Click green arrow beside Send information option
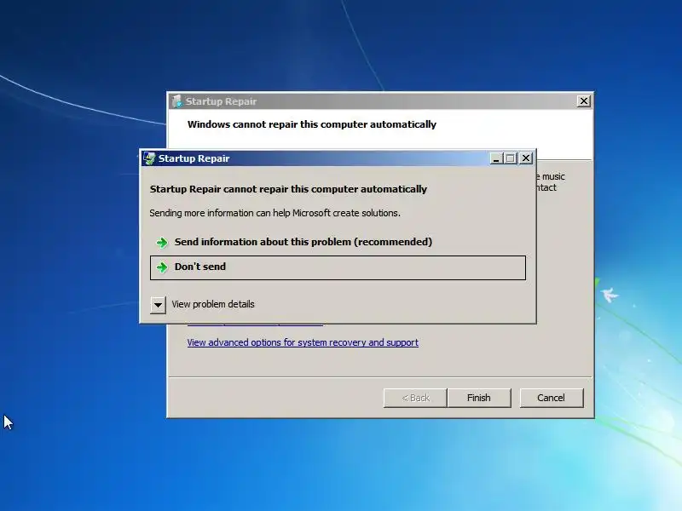 point(162,243)
